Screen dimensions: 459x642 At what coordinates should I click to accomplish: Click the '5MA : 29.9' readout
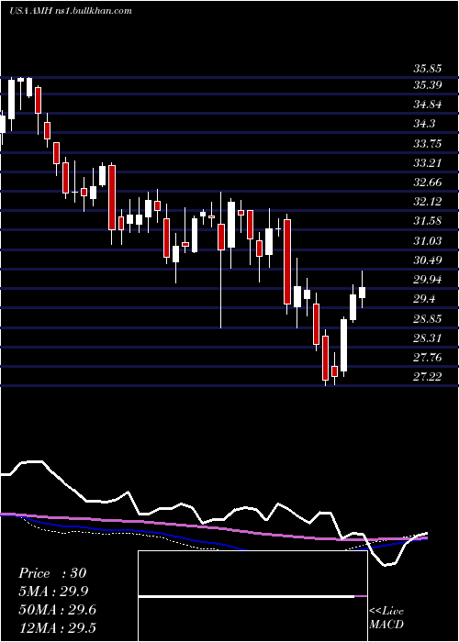[x=53, y=592]
